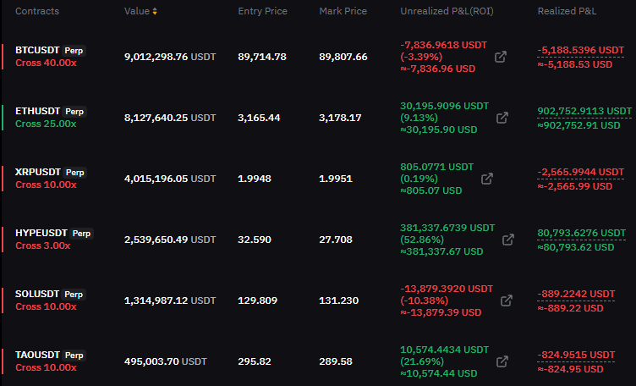636x386 pixels.
Task: Sort positions by Value column arrows
Action: point(155,11)
